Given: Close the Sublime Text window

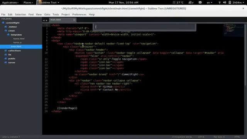Looking at the screenshot, I should click(x=243, y=8).
